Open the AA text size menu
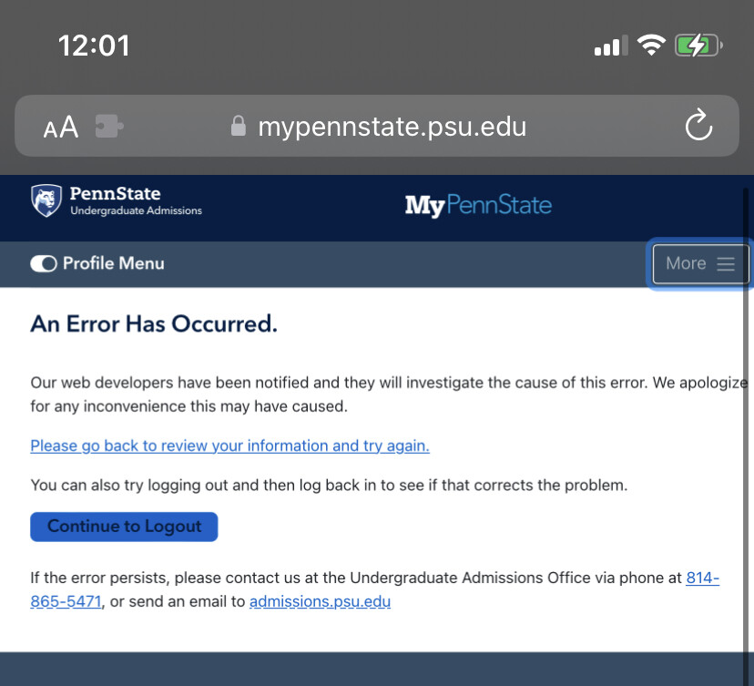This screenshot has width=754, height=686. tap(61, 127)
